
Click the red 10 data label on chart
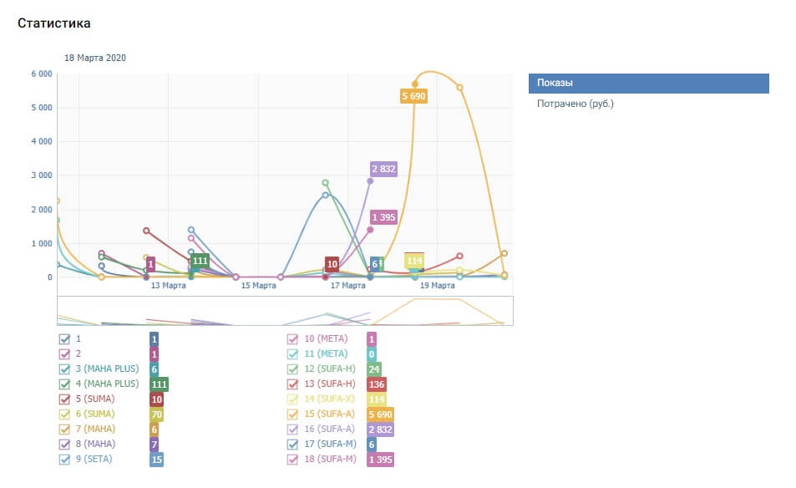click(332, 264)
